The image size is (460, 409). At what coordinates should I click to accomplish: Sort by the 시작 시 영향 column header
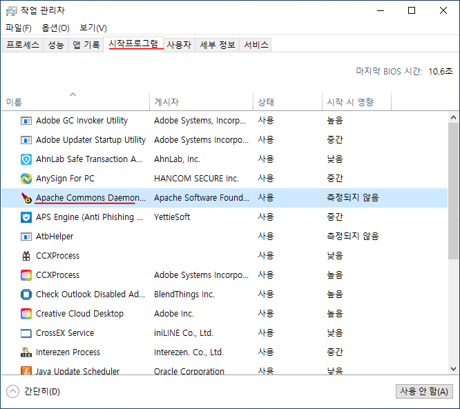356,101
